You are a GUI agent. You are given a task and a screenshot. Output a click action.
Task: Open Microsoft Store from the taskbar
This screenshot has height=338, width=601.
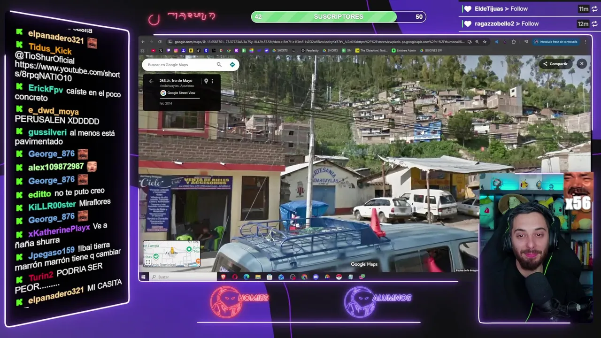(x=270, y=277)
